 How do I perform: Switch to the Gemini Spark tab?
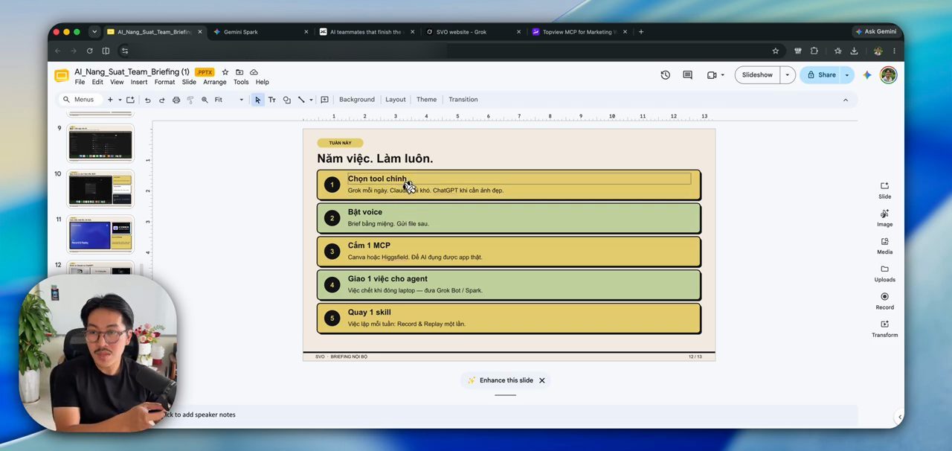tap(260, 32)
